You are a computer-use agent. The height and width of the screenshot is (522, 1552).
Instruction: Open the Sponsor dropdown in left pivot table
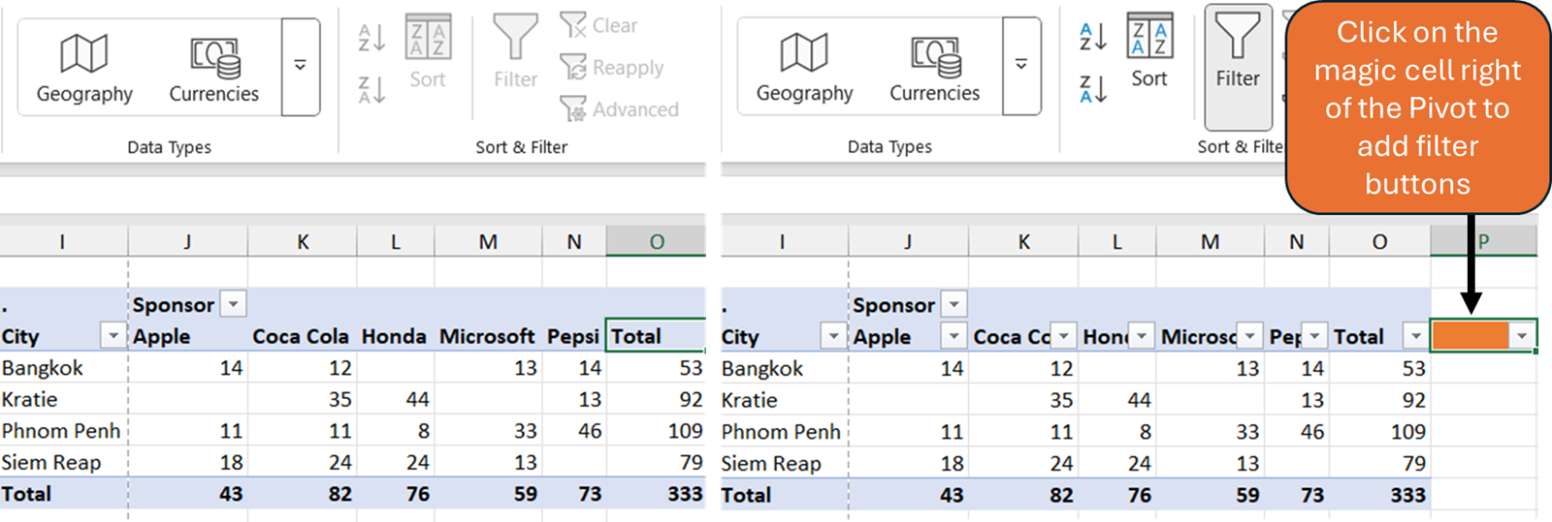[234, 304]
